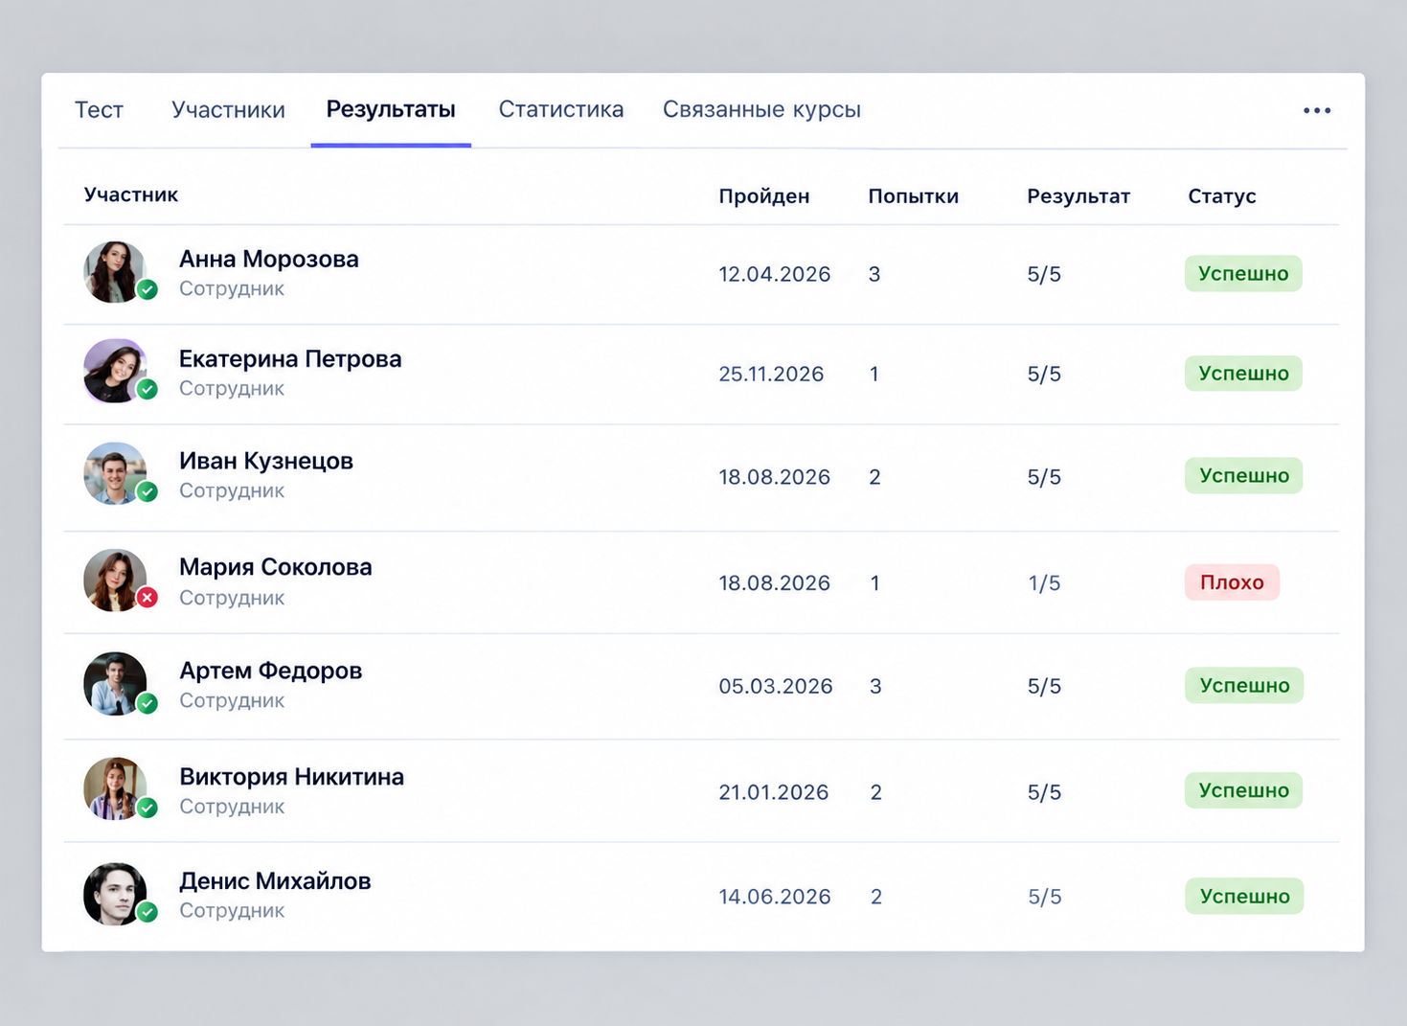Click Виктория Никитина's green check badge
The image size is (1407, 1026).
pos(148,808)
